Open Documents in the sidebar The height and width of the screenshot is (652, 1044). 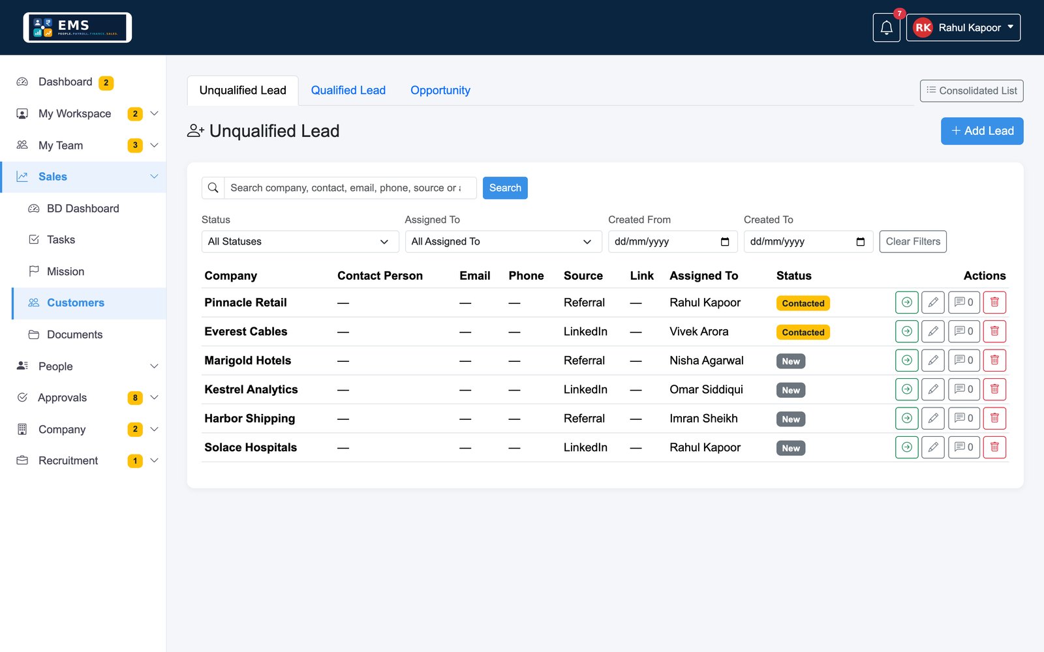point(74,334)
